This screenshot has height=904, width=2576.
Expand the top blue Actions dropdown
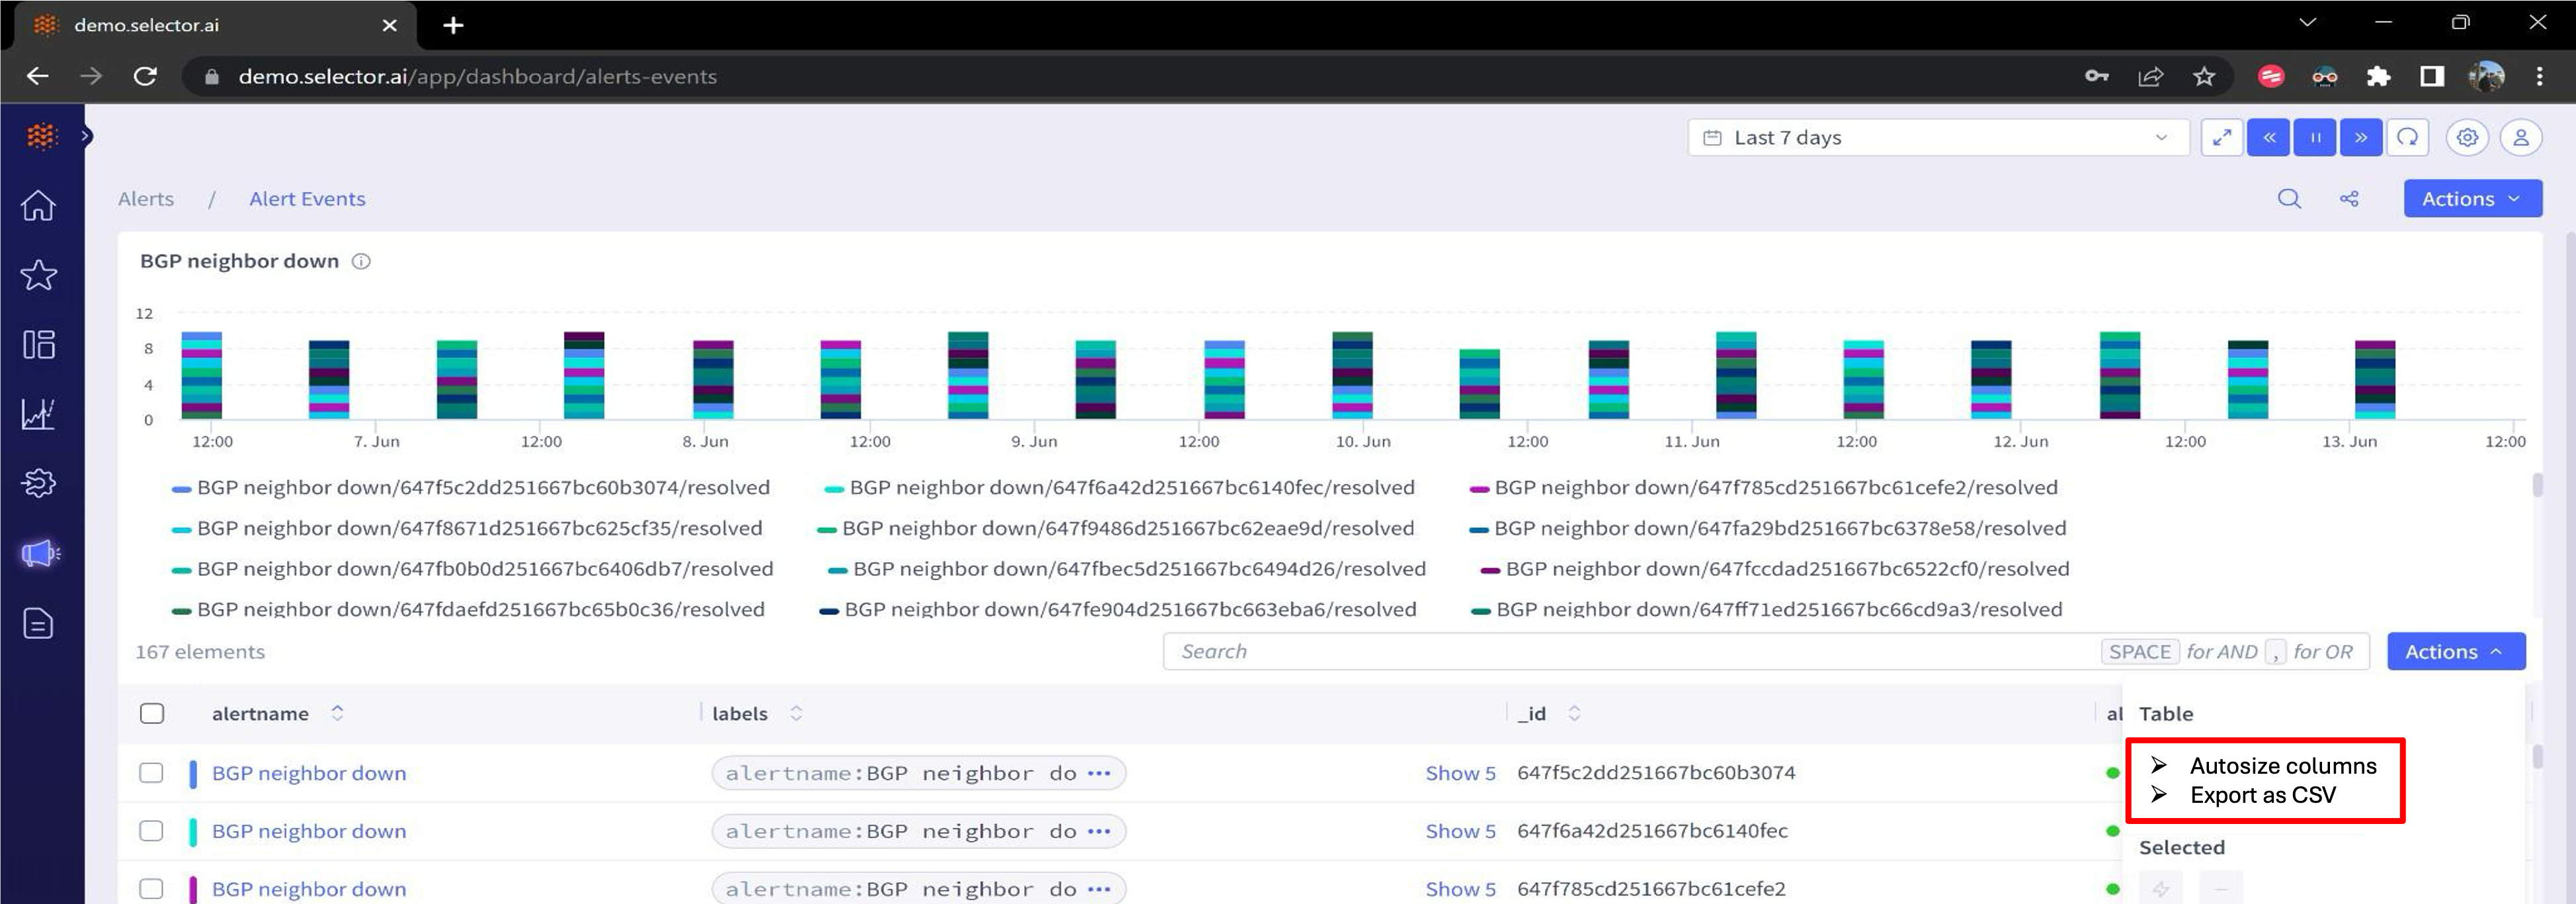click(x=2472, y=199)
